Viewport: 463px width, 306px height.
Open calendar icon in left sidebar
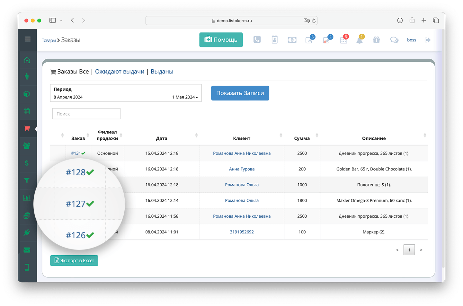point(27,111)
